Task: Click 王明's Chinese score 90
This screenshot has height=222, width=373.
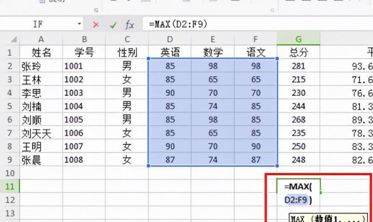Action: tap(255, 146)
